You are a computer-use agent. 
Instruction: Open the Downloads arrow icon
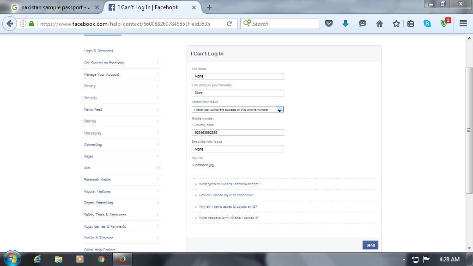(346, 24)
